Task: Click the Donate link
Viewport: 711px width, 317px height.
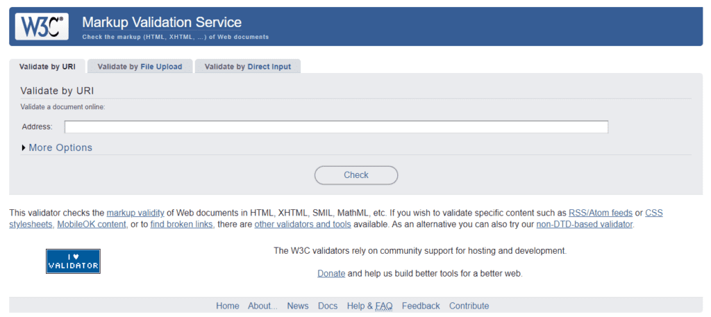Action: tap(331, 273)
